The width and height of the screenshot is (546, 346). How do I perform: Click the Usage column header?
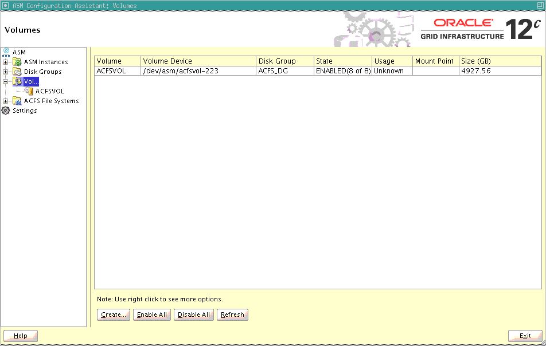(x=392, y=61)
